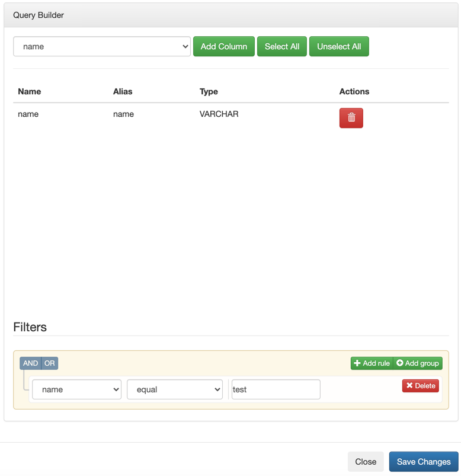Screen dimensions: 461x476
Task: Save Changes to the query
Action: coord(424,461)
